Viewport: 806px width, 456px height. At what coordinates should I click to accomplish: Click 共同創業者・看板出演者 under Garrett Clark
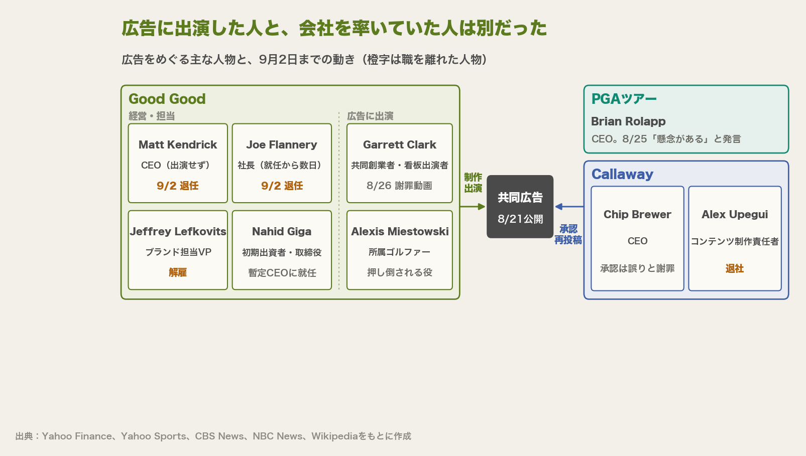400,165
